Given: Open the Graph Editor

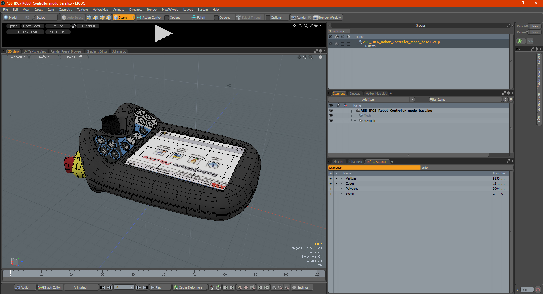Looking at the screenshot, I should pos(49,287).
